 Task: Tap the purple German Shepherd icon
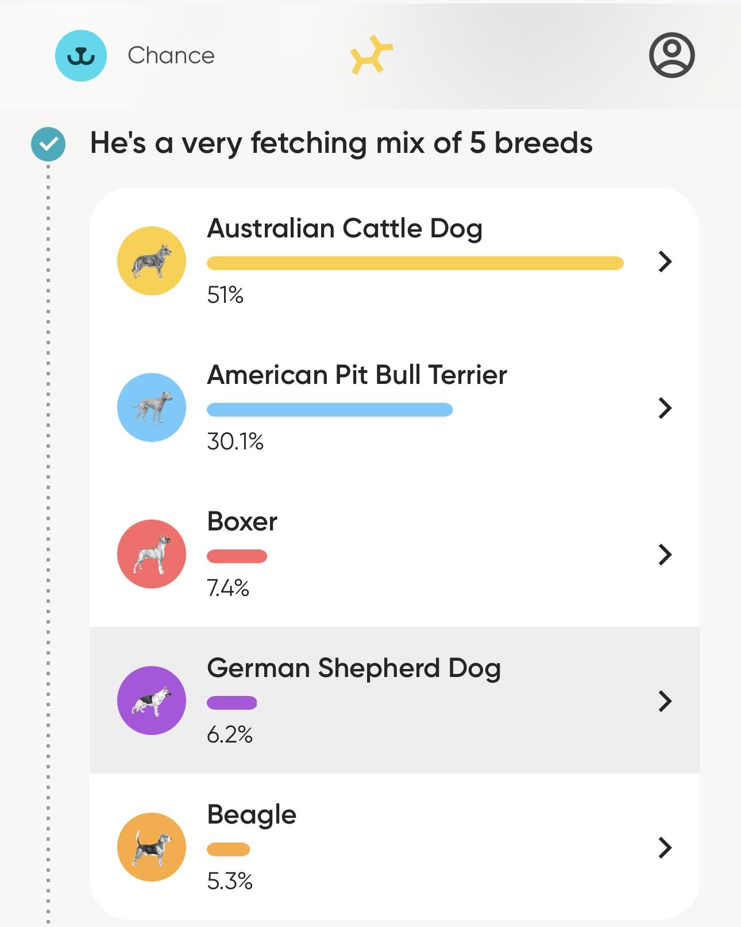pyautogui.click(x=152, y=701)
